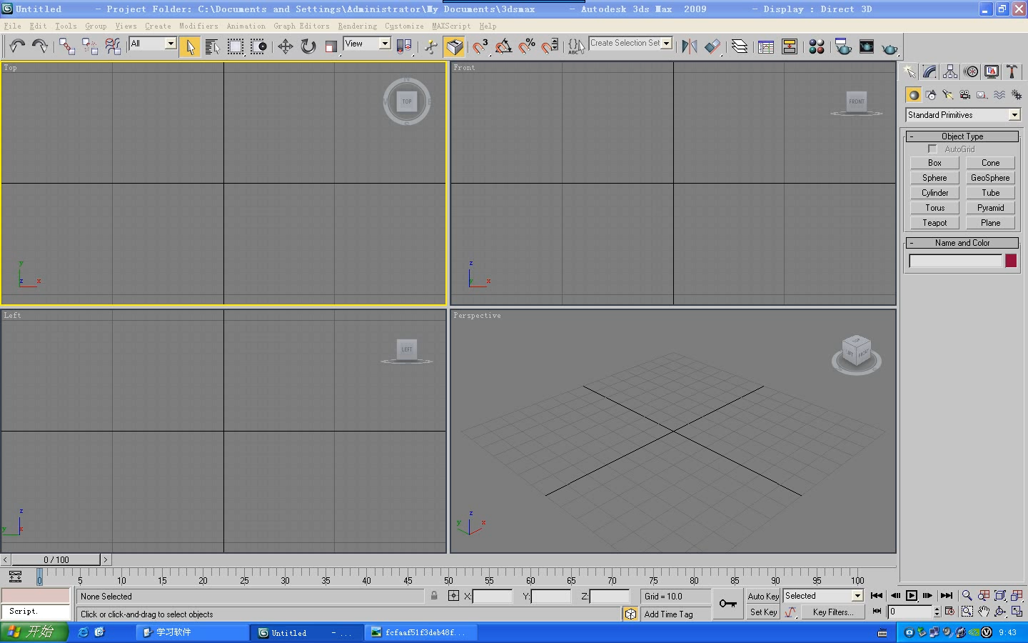The width and height of the screenshot is (1028, 643).
Task: Open the Select by Name dialog
Action: [x=212, y=47]
